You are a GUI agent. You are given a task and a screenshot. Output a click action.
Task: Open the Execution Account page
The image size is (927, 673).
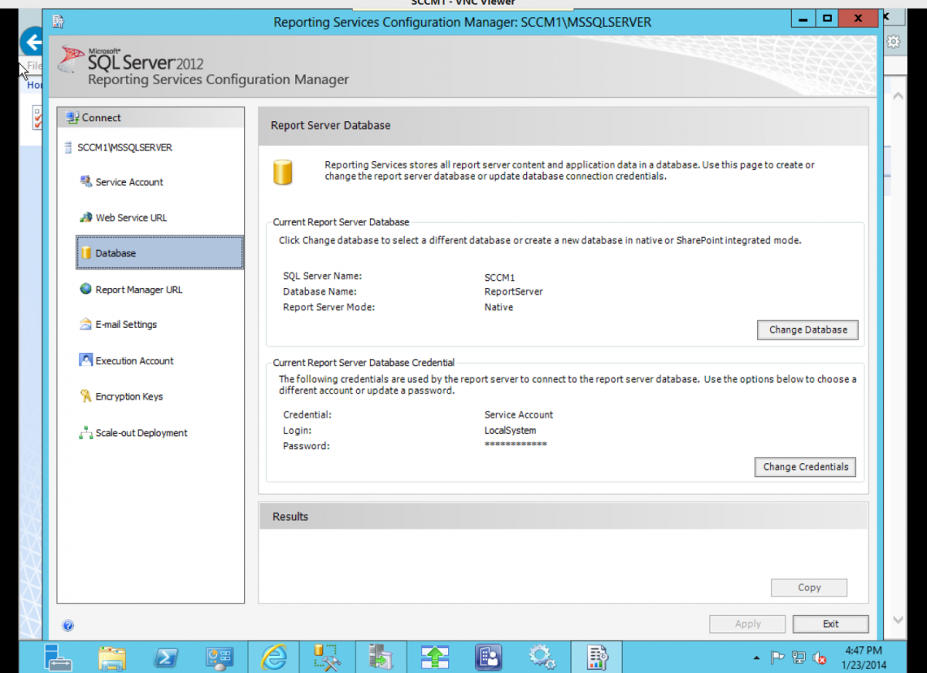click(x=134, y=360)
